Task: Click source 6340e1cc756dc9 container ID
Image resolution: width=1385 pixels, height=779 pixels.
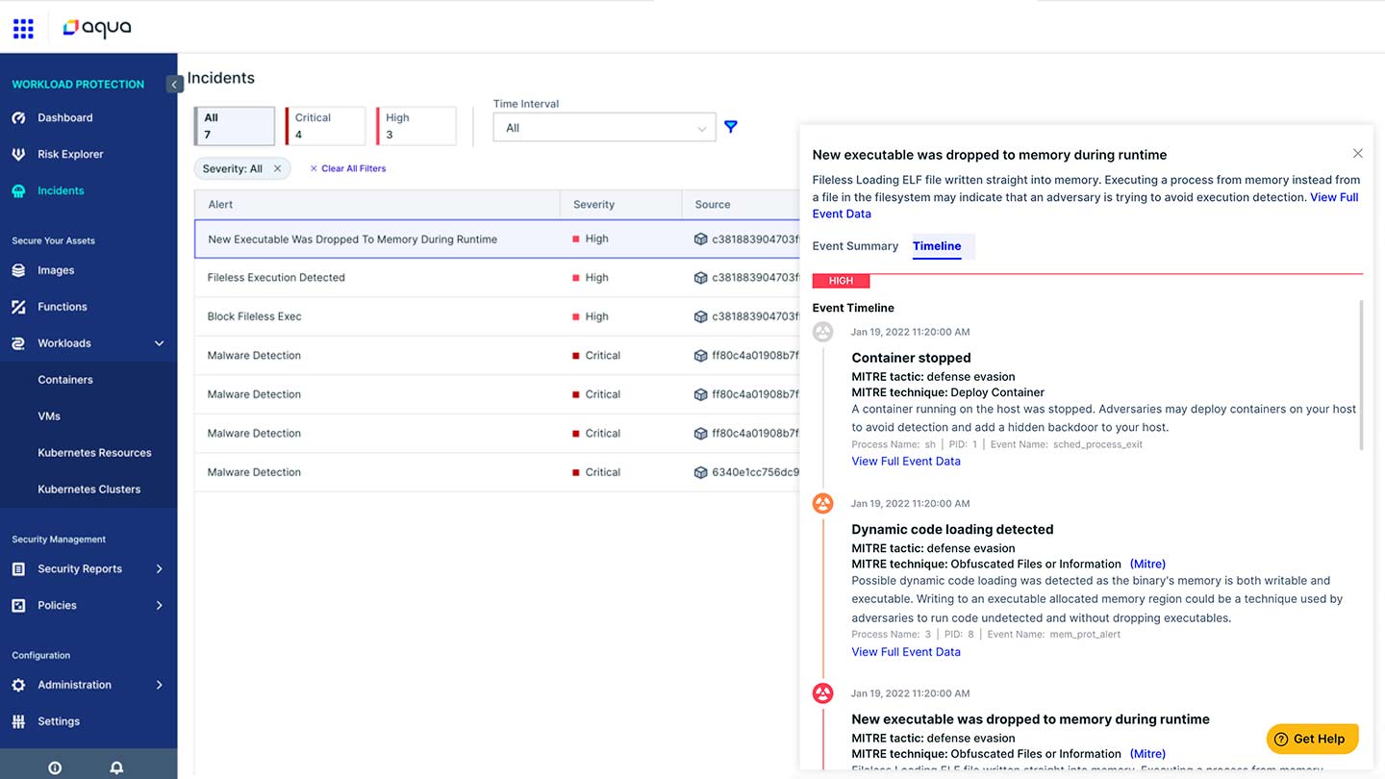Action: 755,472
